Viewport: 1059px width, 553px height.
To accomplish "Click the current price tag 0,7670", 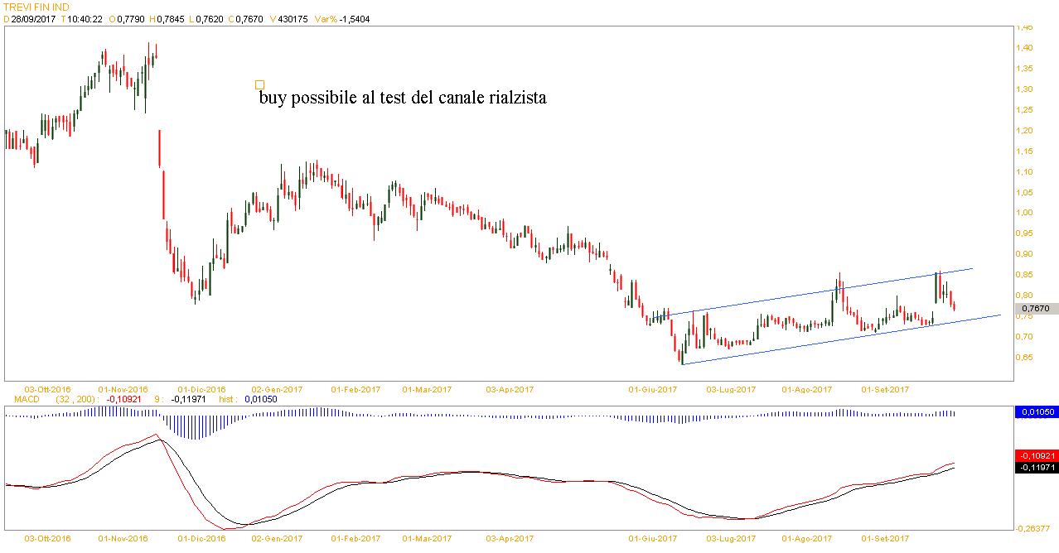I will 1035,309.
